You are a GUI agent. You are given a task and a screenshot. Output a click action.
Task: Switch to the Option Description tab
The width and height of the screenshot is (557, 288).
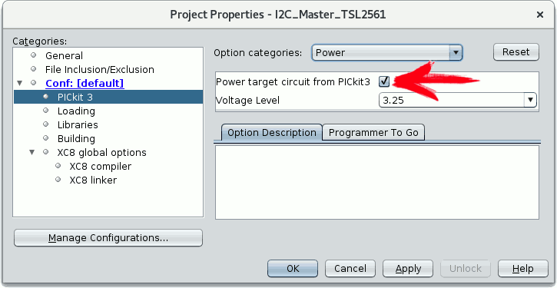(x=272, y=133)
